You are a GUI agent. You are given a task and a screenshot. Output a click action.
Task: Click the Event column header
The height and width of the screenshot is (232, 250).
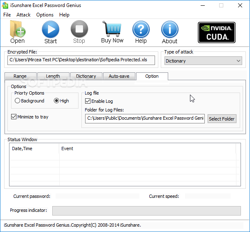point(147,148)
